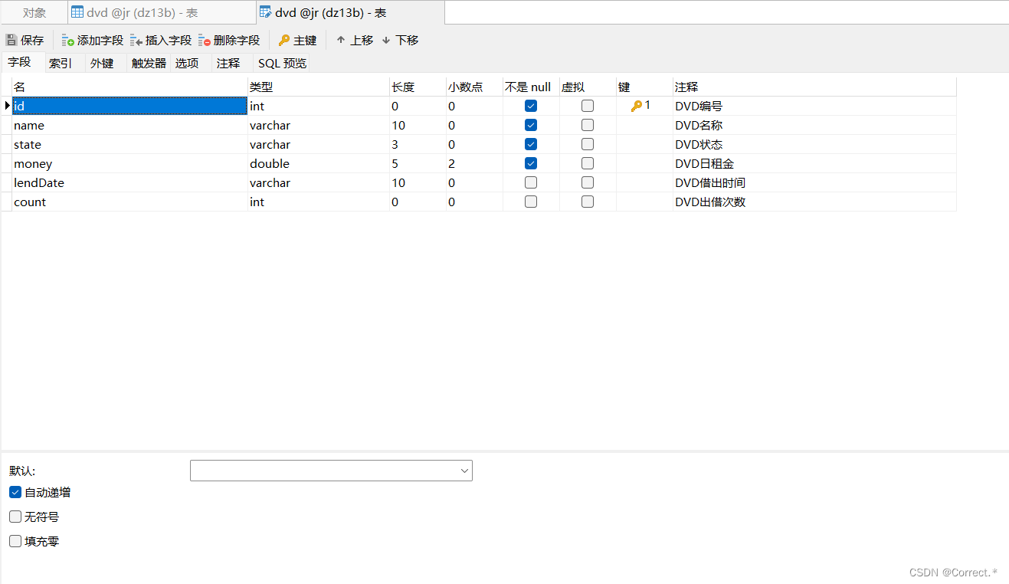Click Move Up (上移) arrow button
Image resolution: width=1009 pixels, height=584 pixels.
[x=355, y=40]
